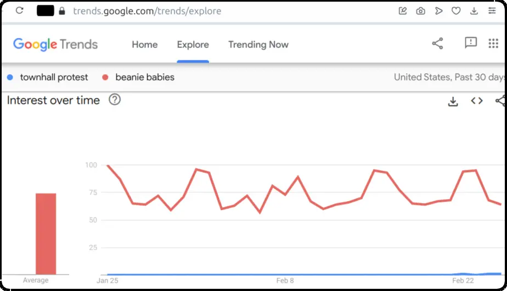Click the camera snapshot icon

(x=420, y=11)
